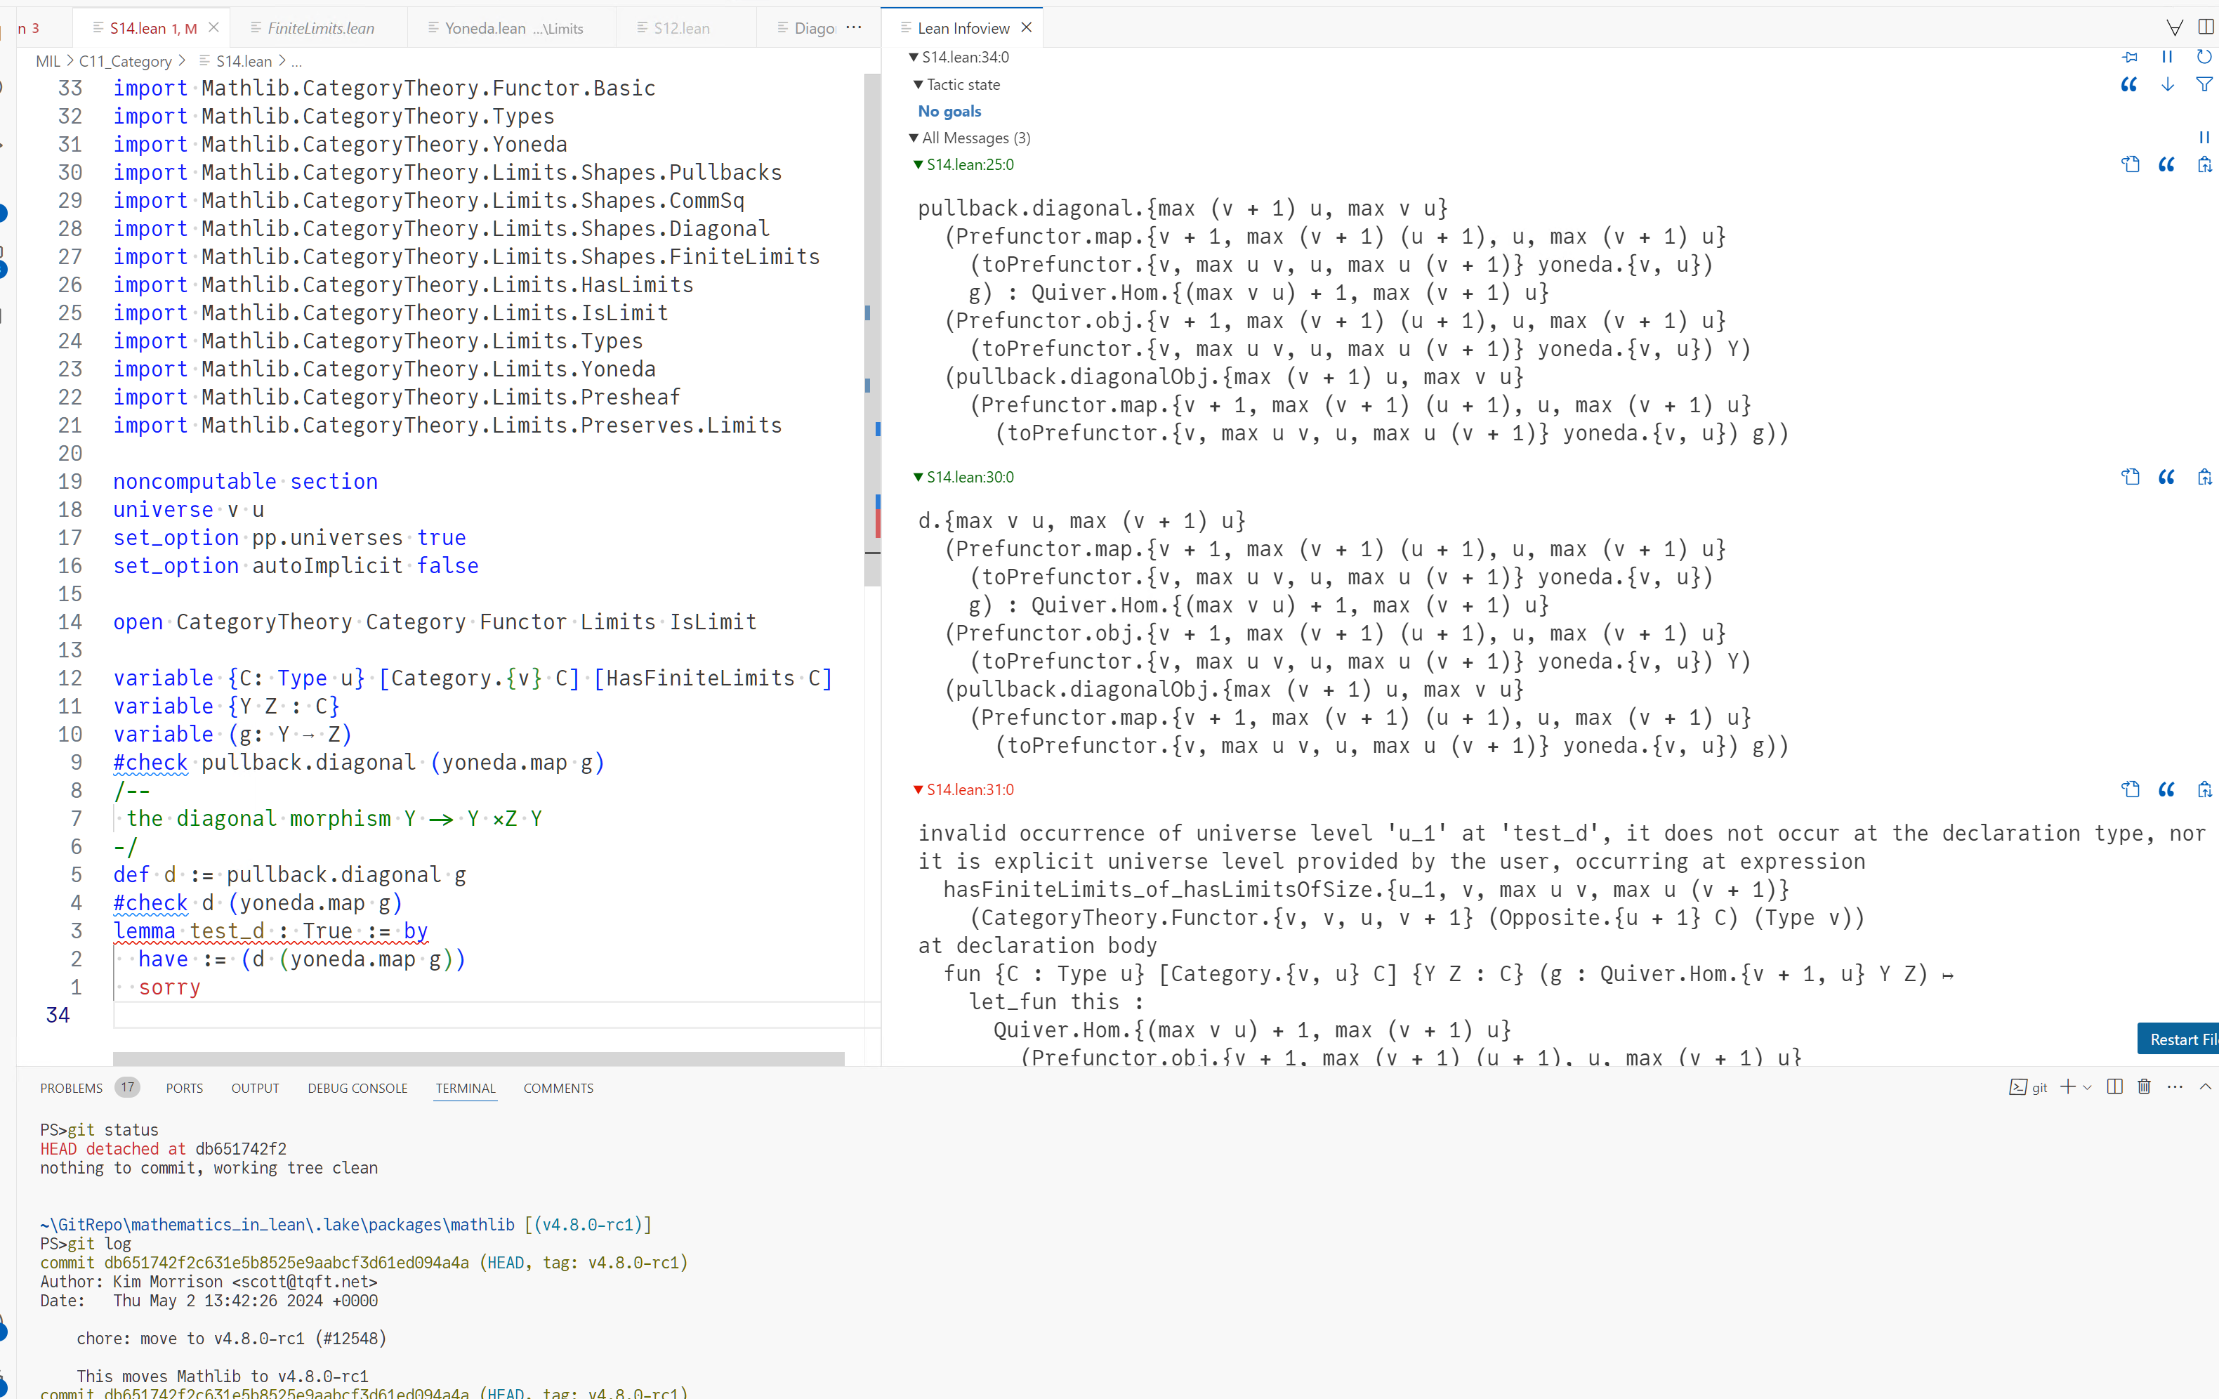Click 'noncomputable section' in the editor
This screenshot has width=2219, height=1399.
[x=245, y=481]
